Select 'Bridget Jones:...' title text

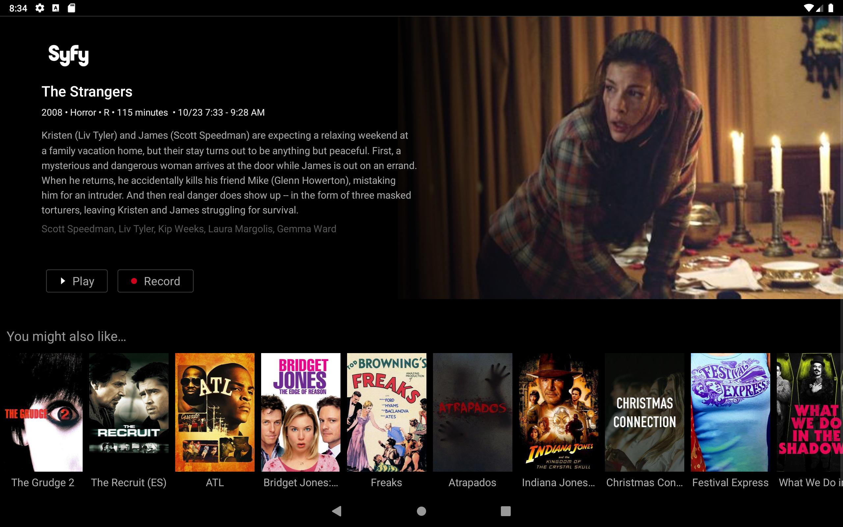[x=301, y=483]
